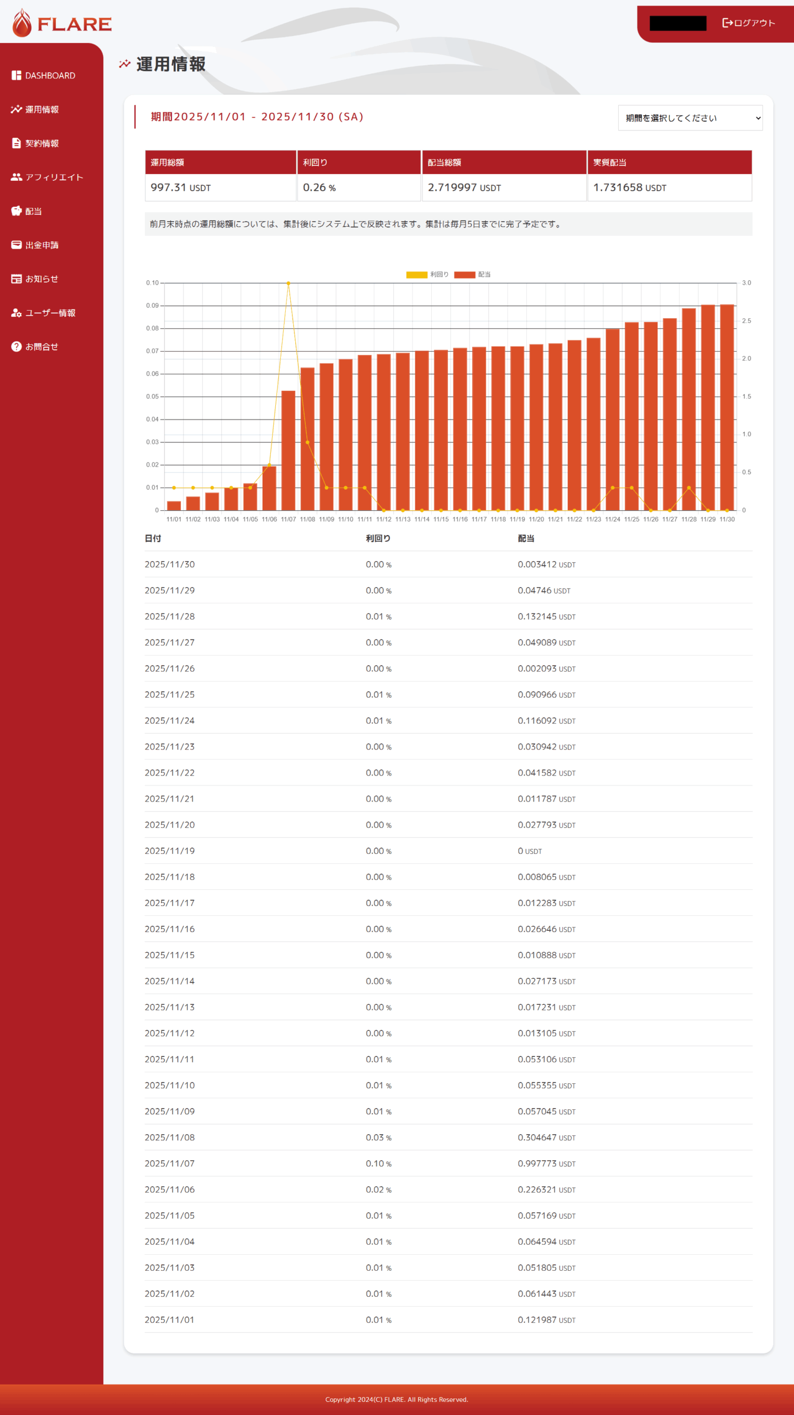Click the DASHBOARD sidebar icon
Screen dimensions: 794x1415
click(x=16, y=75)
